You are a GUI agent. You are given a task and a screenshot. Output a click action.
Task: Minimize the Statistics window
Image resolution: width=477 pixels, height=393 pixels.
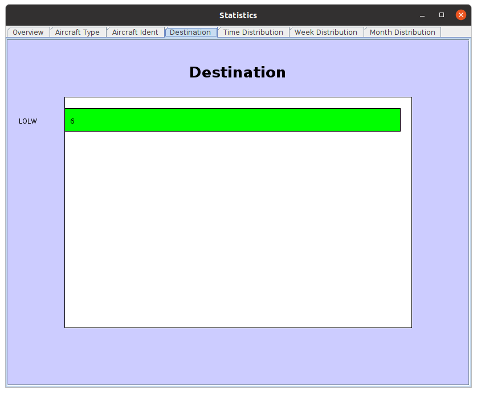[x=422, y=15]
